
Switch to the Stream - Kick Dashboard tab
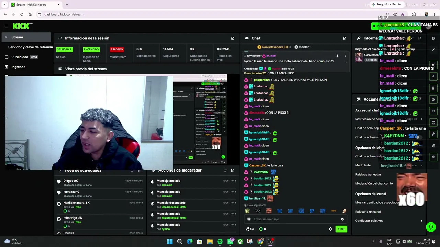click(x=34, y=5)
